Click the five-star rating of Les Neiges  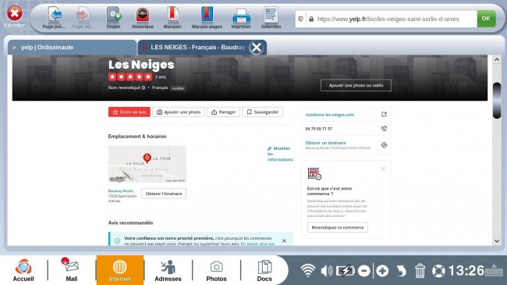pyautogui.click(x=130, y=77)
